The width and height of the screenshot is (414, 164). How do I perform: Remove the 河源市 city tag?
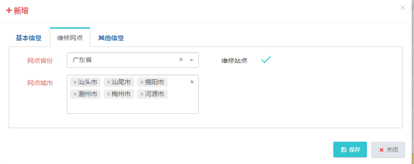pos(142,94)
